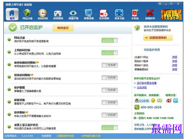Click the VIP badge beside 游戏时间限制

click(x=32, y=75)
